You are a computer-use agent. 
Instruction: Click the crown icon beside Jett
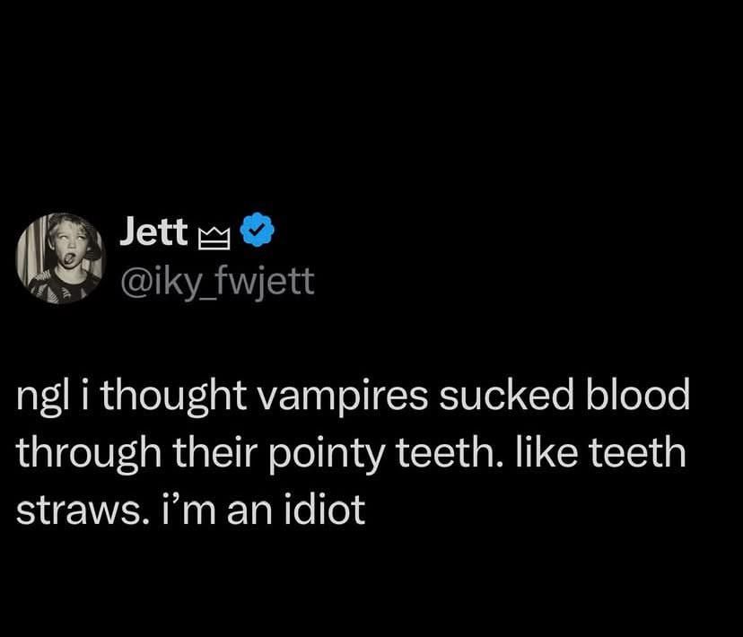[x=214, y=238]
